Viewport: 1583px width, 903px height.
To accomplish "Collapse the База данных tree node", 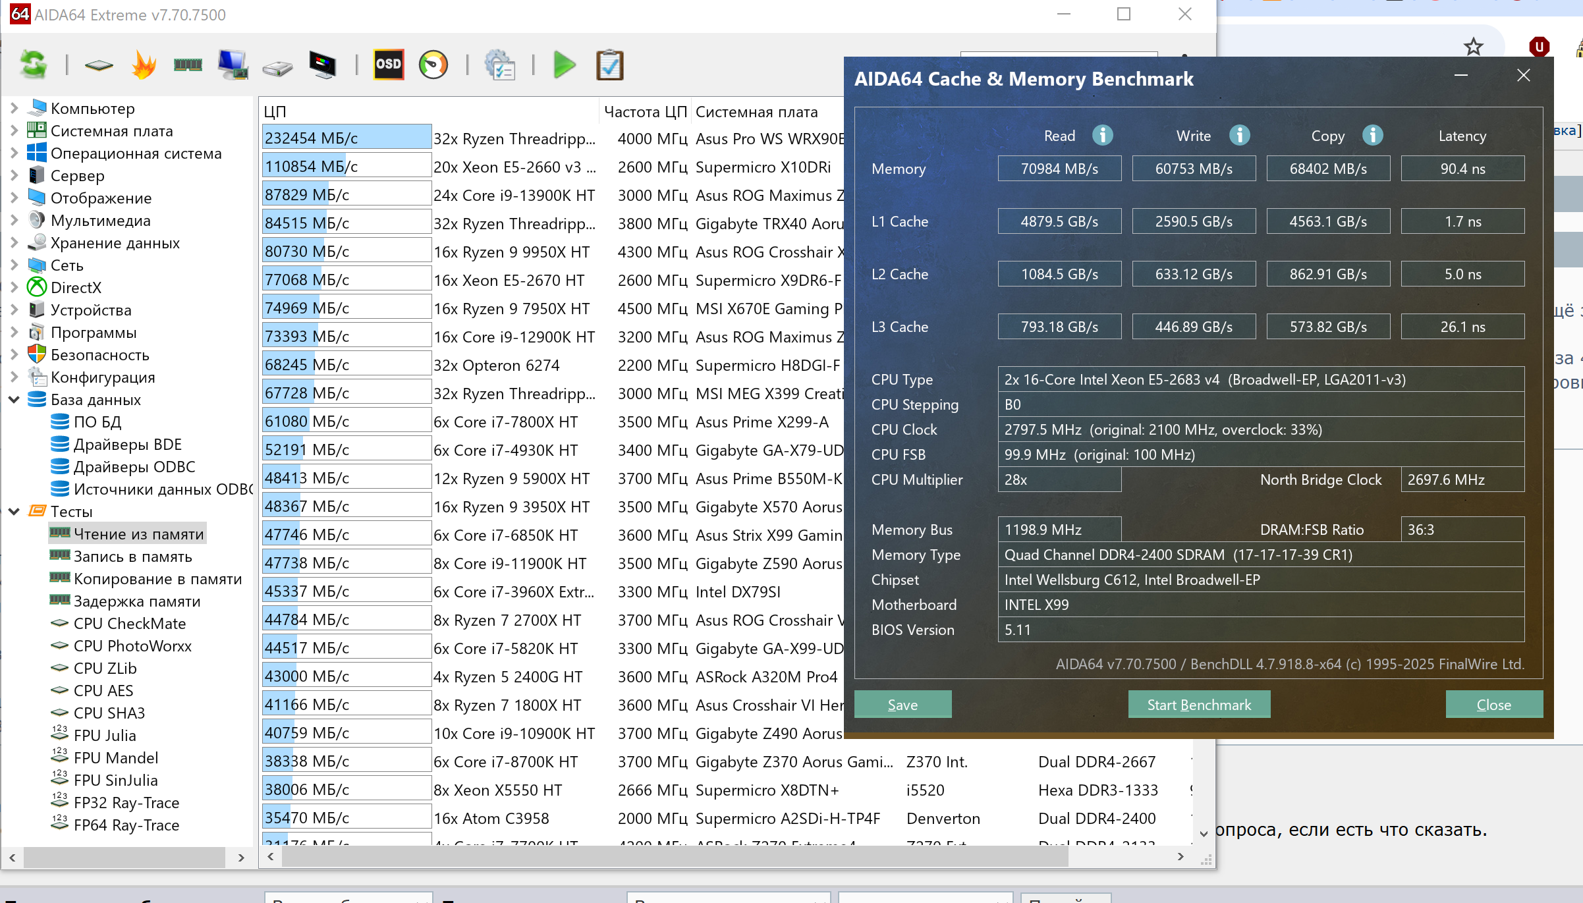I will (14, 399).
